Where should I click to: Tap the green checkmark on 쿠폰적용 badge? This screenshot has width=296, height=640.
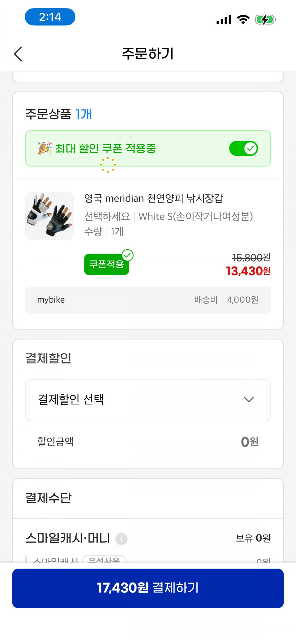click(127, 255)
